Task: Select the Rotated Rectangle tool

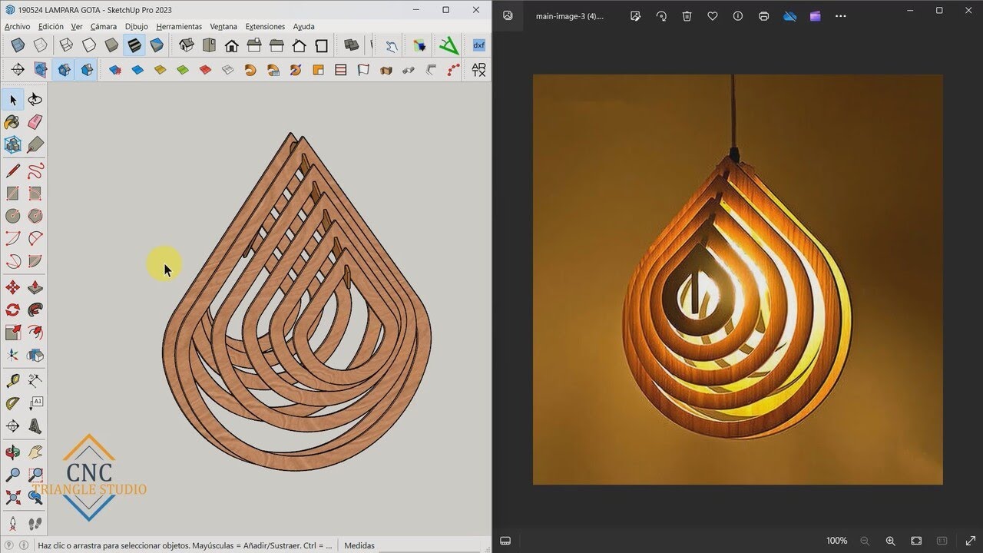Action: [35, 194]
